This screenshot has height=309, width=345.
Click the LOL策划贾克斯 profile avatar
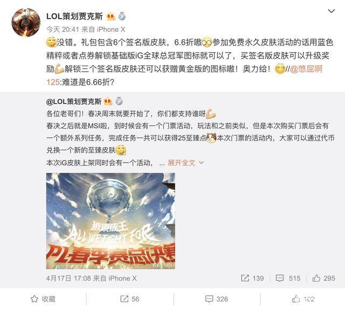pyautogui.click(x=26, y=22)
